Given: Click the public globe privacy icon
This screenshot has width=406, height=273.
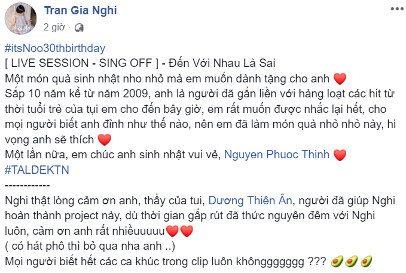Looking at the screenshot, I should click(x=79, y=27).
